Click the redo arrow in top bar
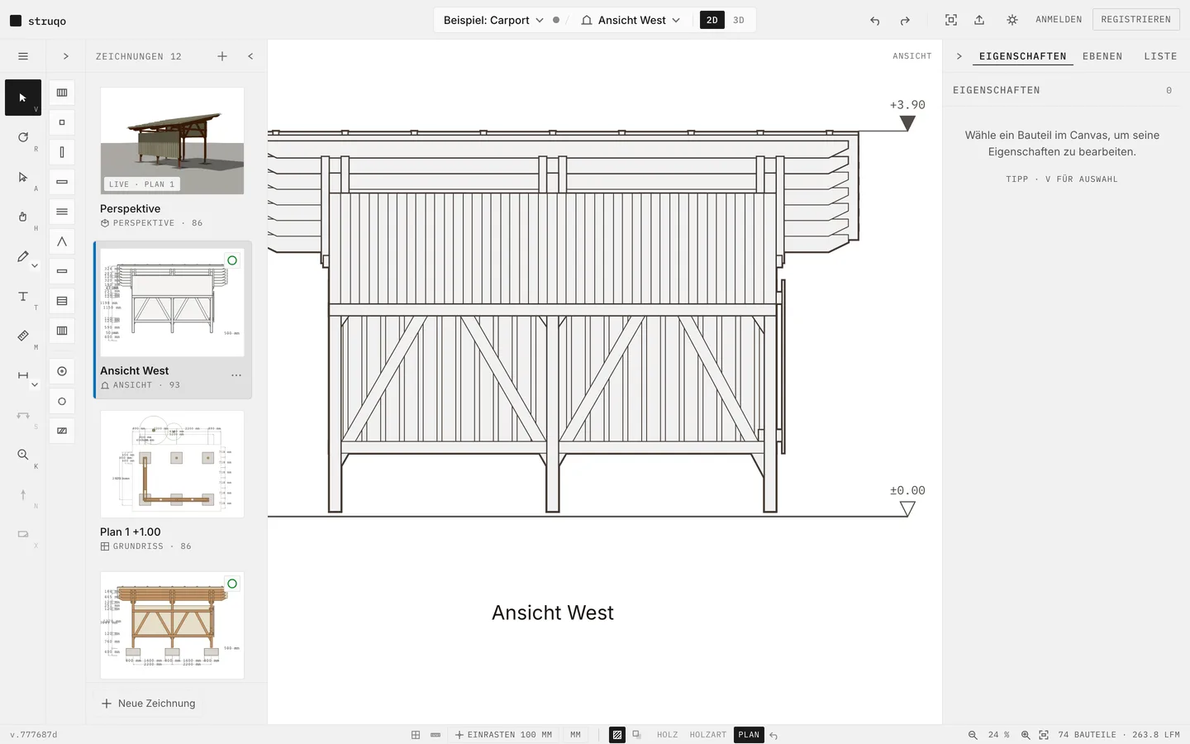Viewport: 1190px width, 744px height. (905, 21)
